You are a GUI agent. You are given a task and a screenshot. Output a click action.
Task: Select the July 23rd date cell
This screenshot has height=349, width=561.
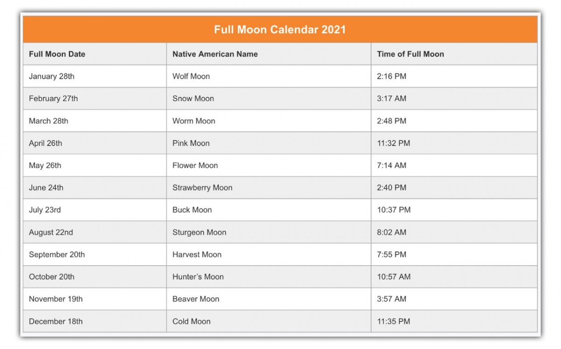pos(45,210)
